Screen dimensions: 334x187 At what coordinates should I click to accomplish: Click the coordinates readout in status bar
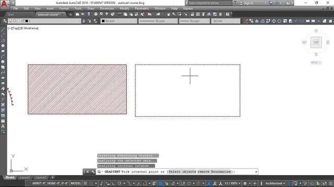(50, 183)
